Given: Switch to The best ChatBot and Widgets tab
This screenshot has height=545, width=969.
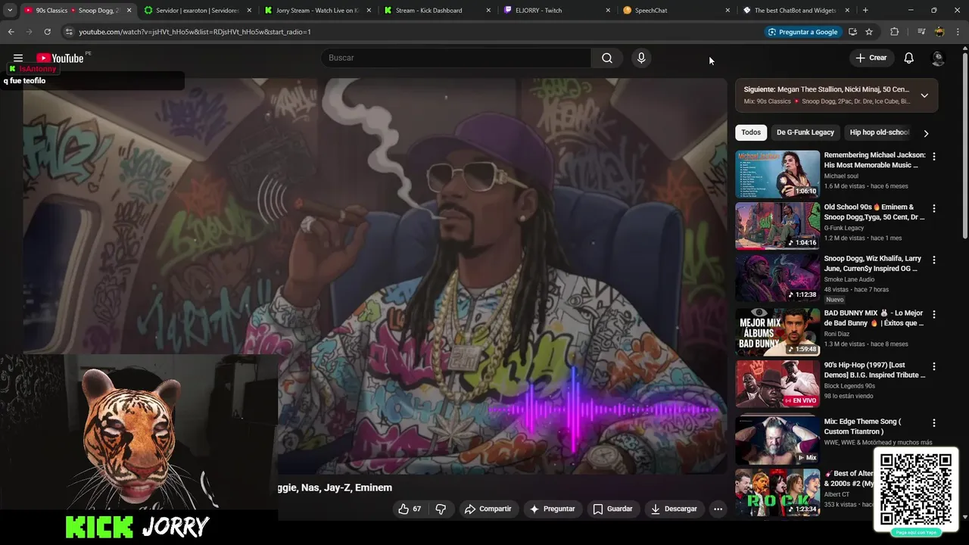Looking at the screenshot, I should click(795, 11).
